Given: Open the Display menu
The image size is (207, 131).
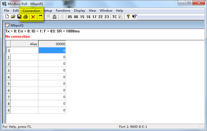Looking at the screenshot, I should [80, 11].
